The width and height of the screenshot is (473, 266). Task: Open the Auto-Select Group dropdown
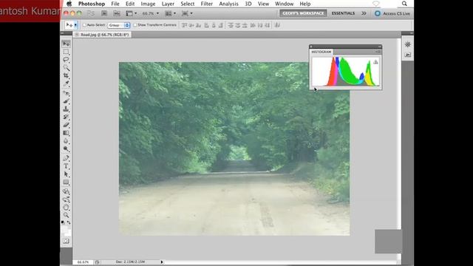coord(119,25)
